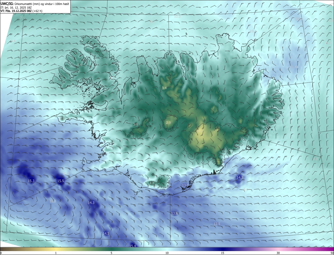The image size is (334, 255).
Task: Click the 3.4 value label on the map
Action: pyautogui.click(x=164, y=88)
